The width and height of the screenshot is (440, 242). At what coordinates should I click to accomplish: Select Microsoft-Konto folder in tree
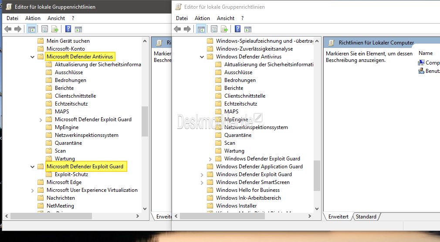pyautogui.click(x=66, y=48)
